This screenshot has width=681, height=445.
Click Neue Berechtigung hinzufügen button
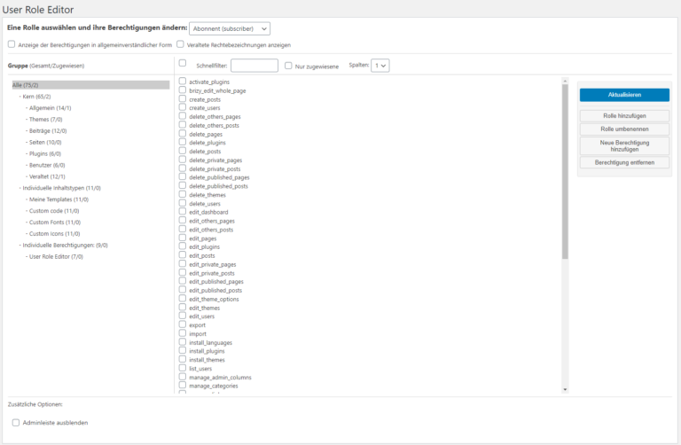pyautogui.click(x=624, y=145)
